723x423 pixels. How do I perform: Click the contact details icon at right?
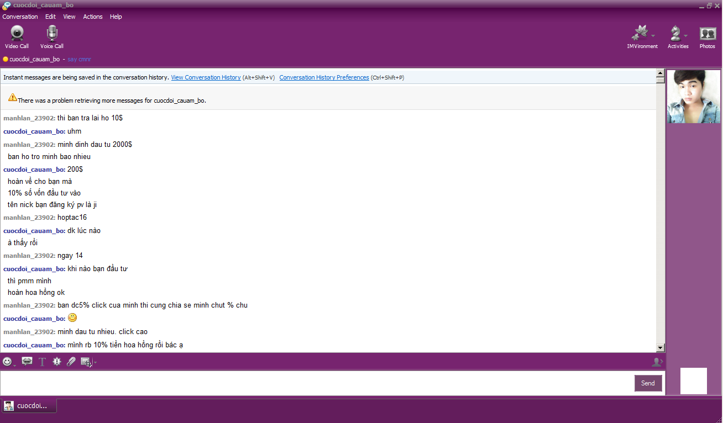(x=657, y=362)
